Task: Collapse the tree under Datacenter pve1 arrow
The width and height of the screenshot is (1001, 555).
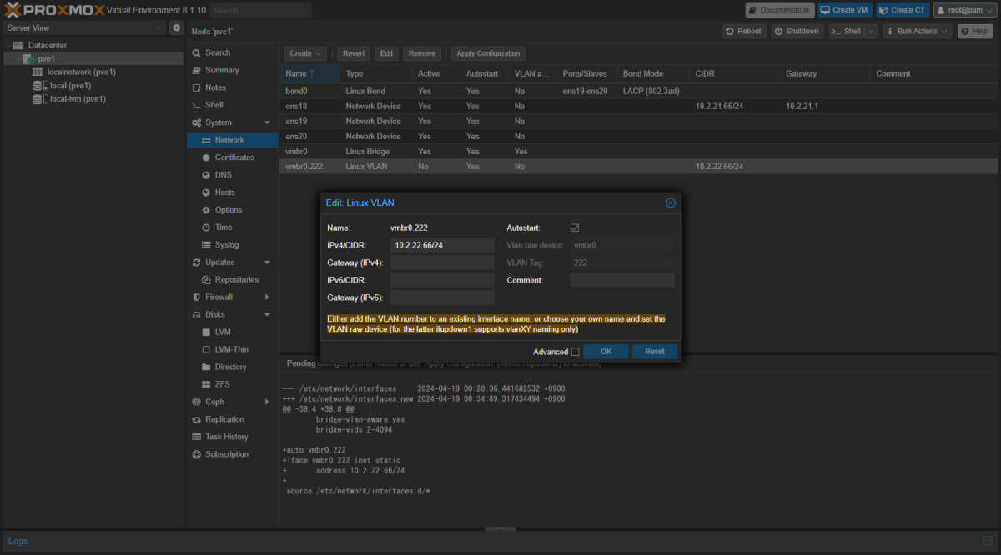Action: pyautogui.click(x=20, y=59)
